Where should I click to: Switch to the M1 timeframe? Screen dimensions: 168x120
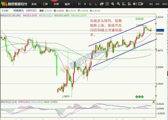(x=151, y=4)
